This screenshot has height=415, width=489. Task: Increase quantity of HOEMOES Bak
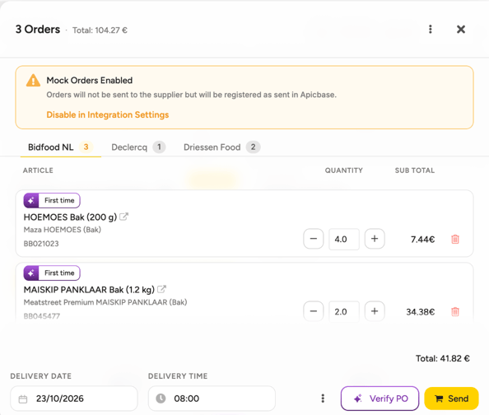[x=375, y=239]
